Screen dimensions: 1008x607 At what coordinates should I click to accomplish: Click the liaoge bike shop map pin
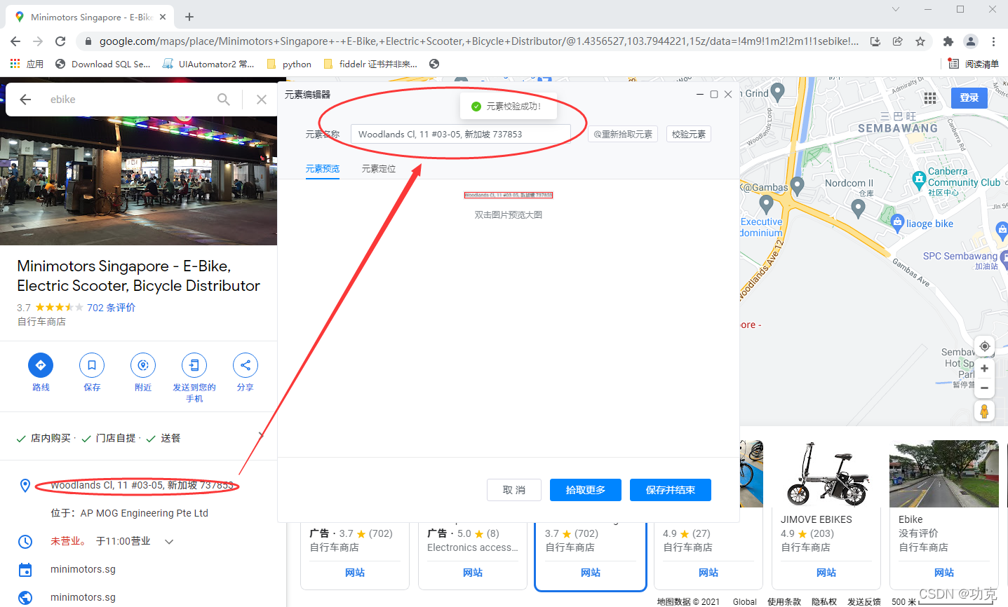point(897,223)
